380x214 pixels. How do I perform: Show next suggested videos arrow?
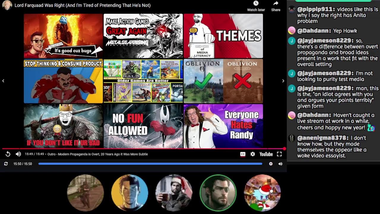click(283, 81)
